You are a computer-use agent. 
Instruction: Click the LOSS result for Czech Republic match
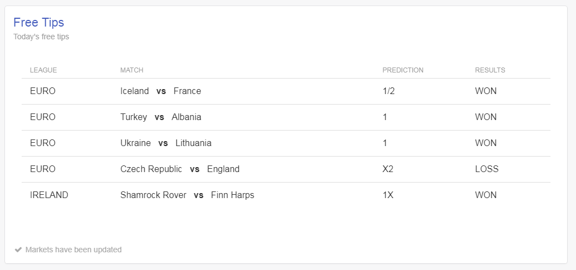[x=486, y=169]
